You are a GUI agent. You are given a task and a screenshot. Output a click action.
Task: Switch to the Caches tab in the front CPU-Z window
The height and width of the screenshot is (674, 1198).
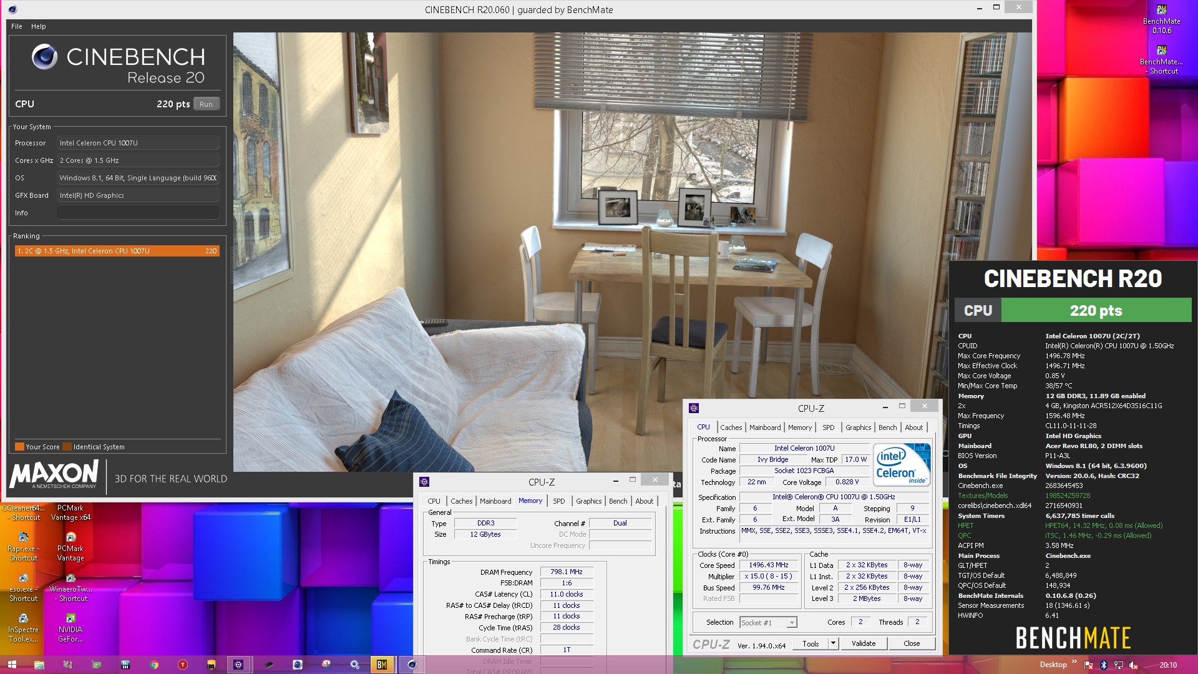point(731,427)
